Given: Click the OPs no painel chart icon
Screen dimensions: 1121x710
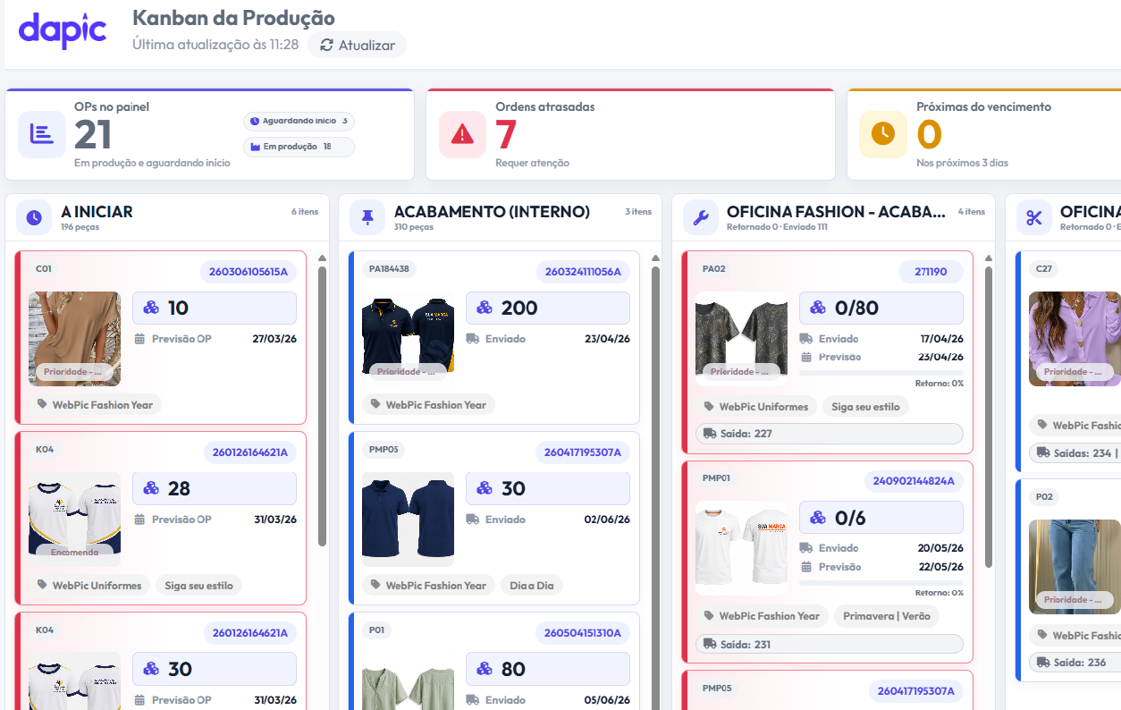Looking at the screenshot, I should (x=41, y=134).
